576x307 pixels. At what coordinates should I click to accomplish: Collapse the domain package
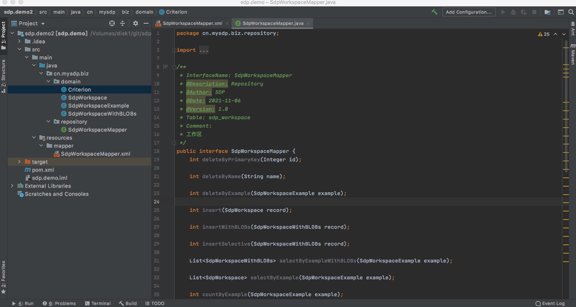coord(48,81)
